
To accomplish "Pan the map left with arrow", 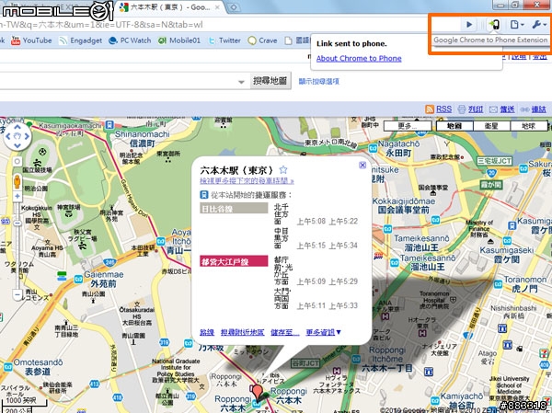I will coord(8,136).
